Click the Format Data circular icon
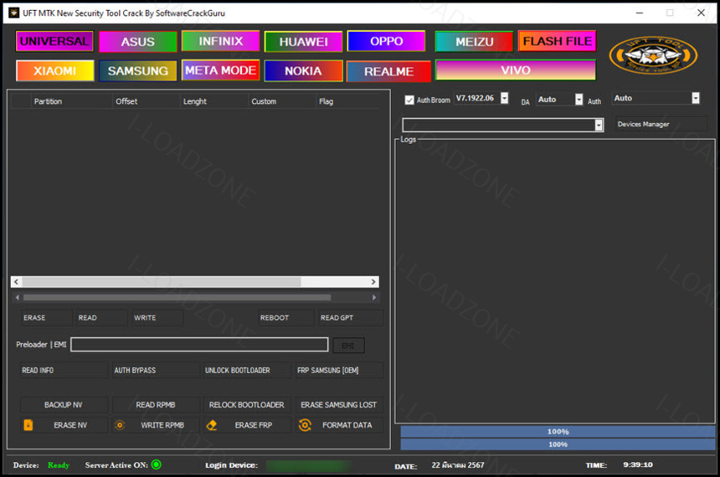Screen dimensions: 720x477 [x=305, y=425]
